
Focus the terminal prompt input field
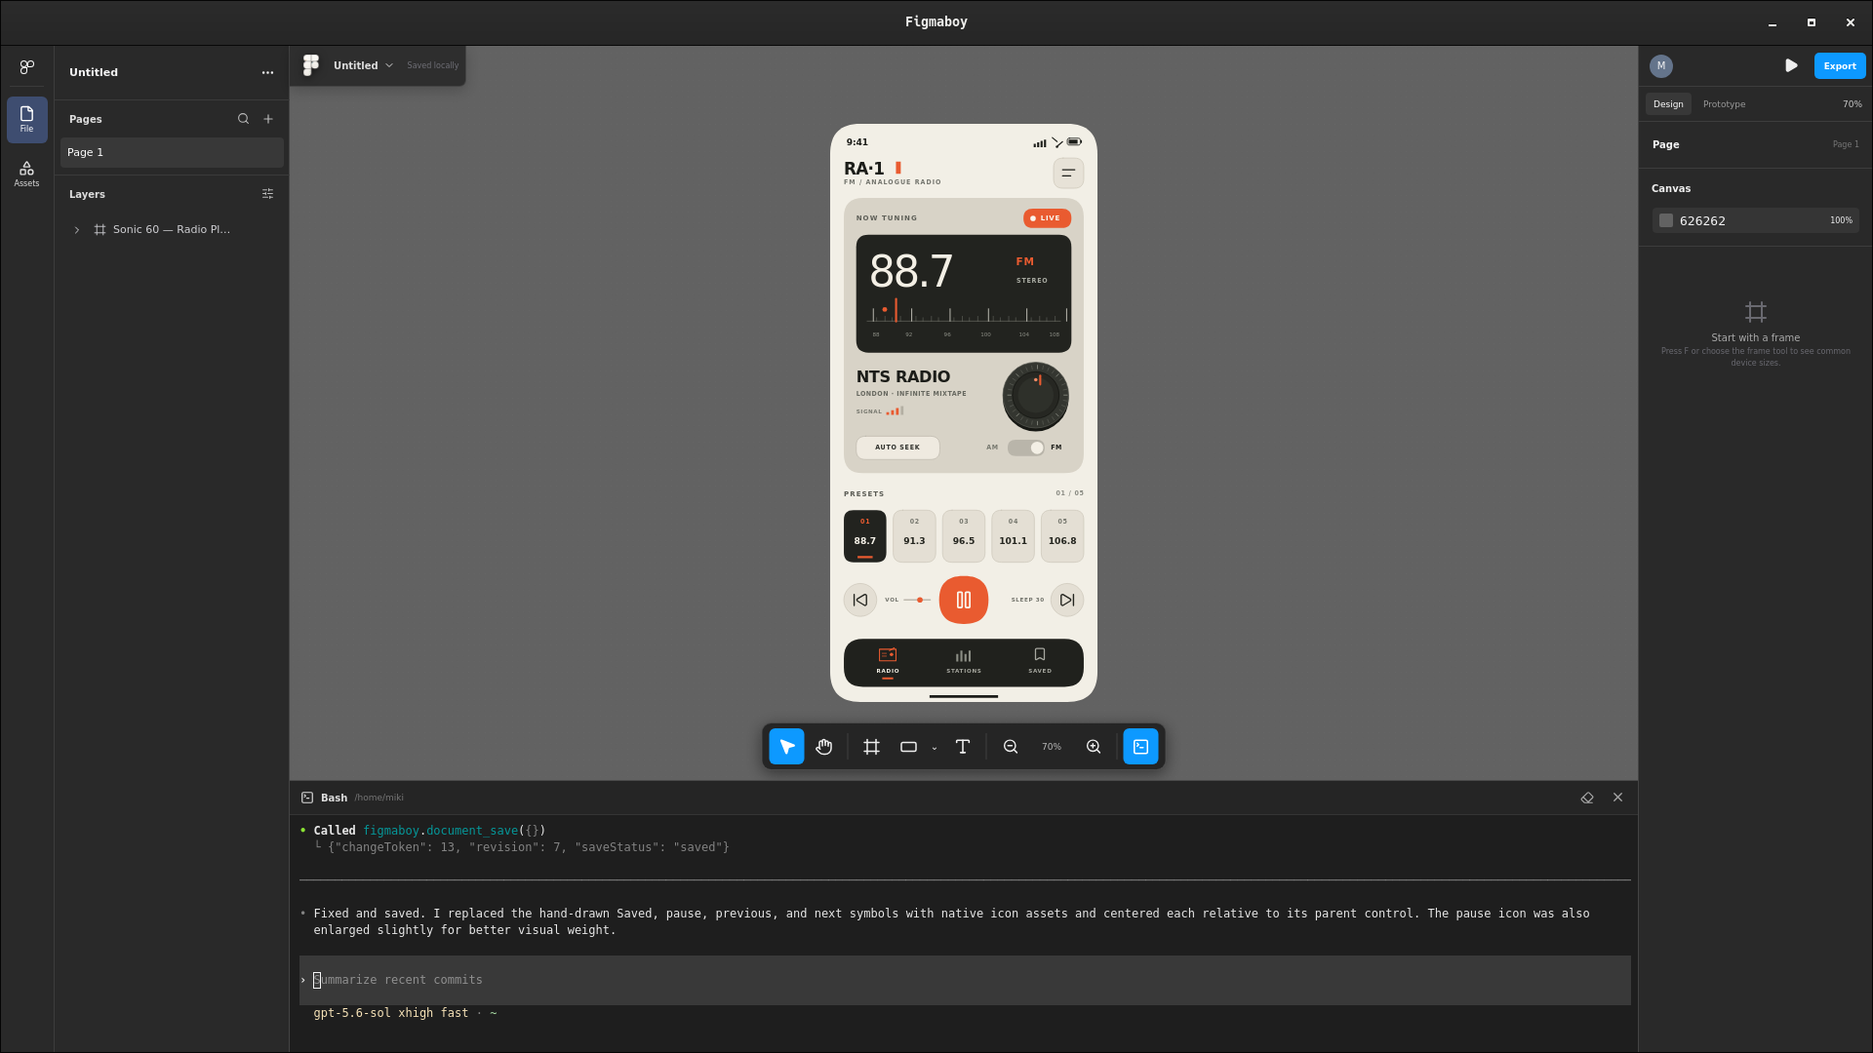(x=965, y=980)
